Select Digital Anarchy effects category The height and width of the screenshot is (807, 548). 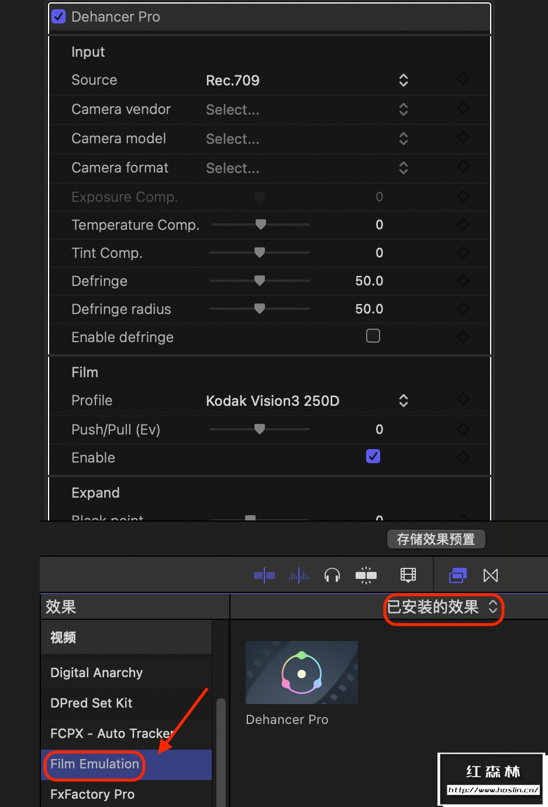126,672
